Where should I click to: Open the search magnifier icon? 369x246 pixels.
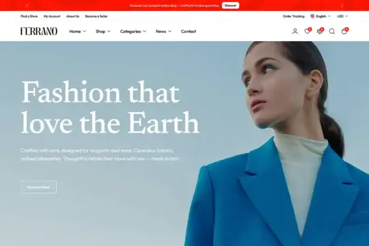(332, 31)
